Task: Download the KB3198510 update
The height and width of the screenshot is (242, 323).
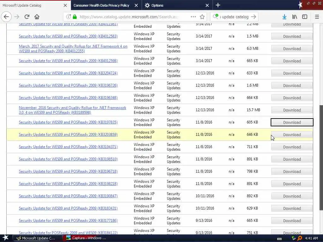Action: click(292, 159)
